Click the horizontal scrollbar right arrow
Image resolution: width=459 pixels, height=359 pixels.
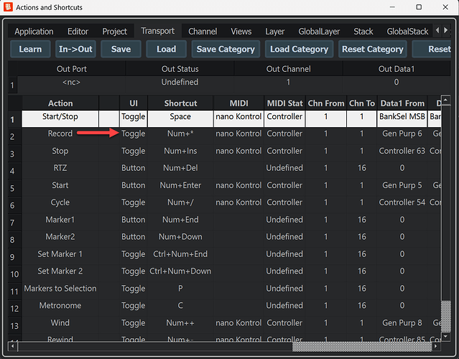(x=436, y=346)
